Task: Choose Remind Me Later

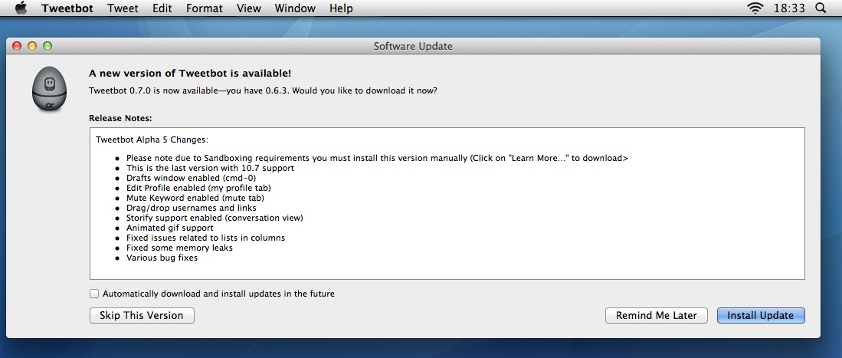Action: click(656, 316)
